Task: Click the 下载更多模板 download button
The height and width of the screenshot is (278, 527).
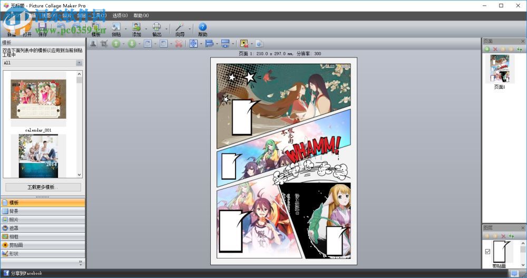Action: pos(43,187)
